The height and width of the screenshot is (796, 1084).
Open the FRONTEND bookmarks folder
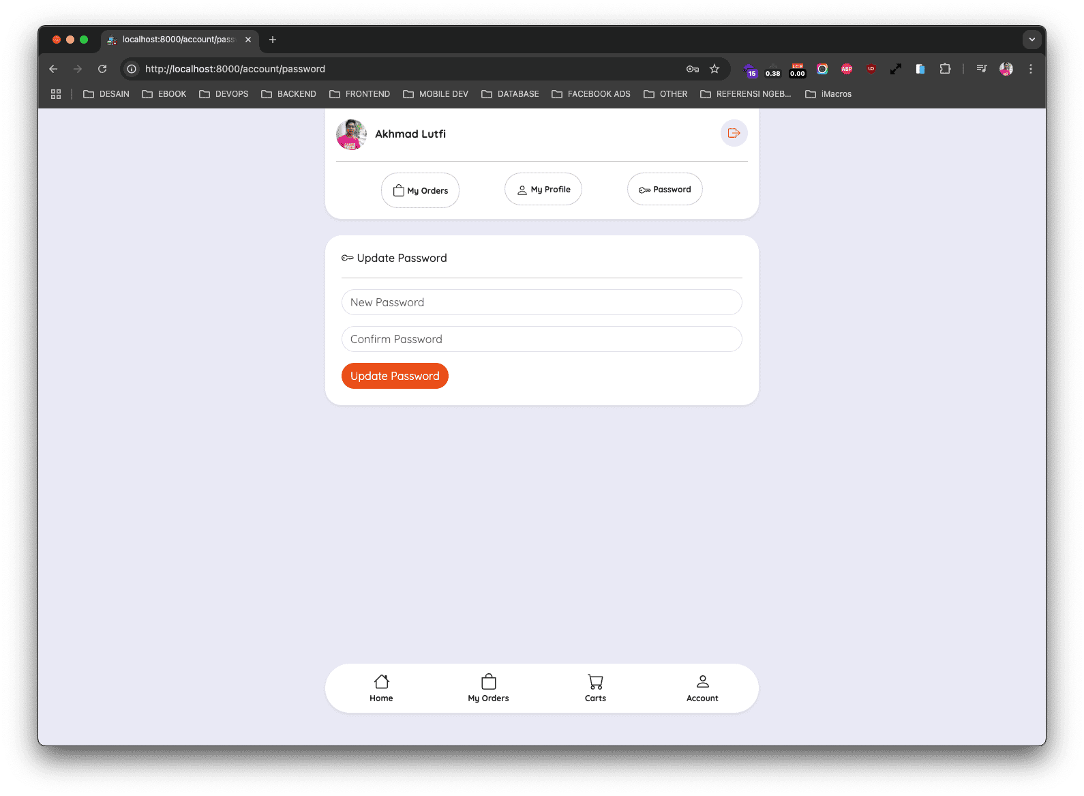tap(359, 94)
